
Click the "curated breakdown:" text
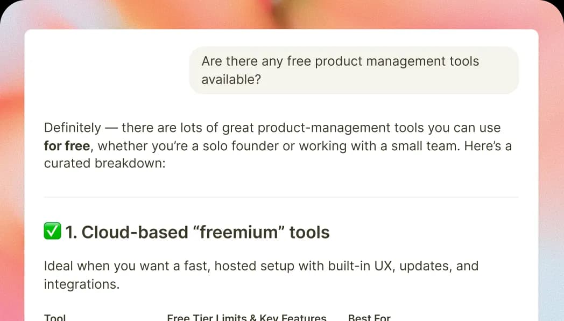tap(105, 163)
